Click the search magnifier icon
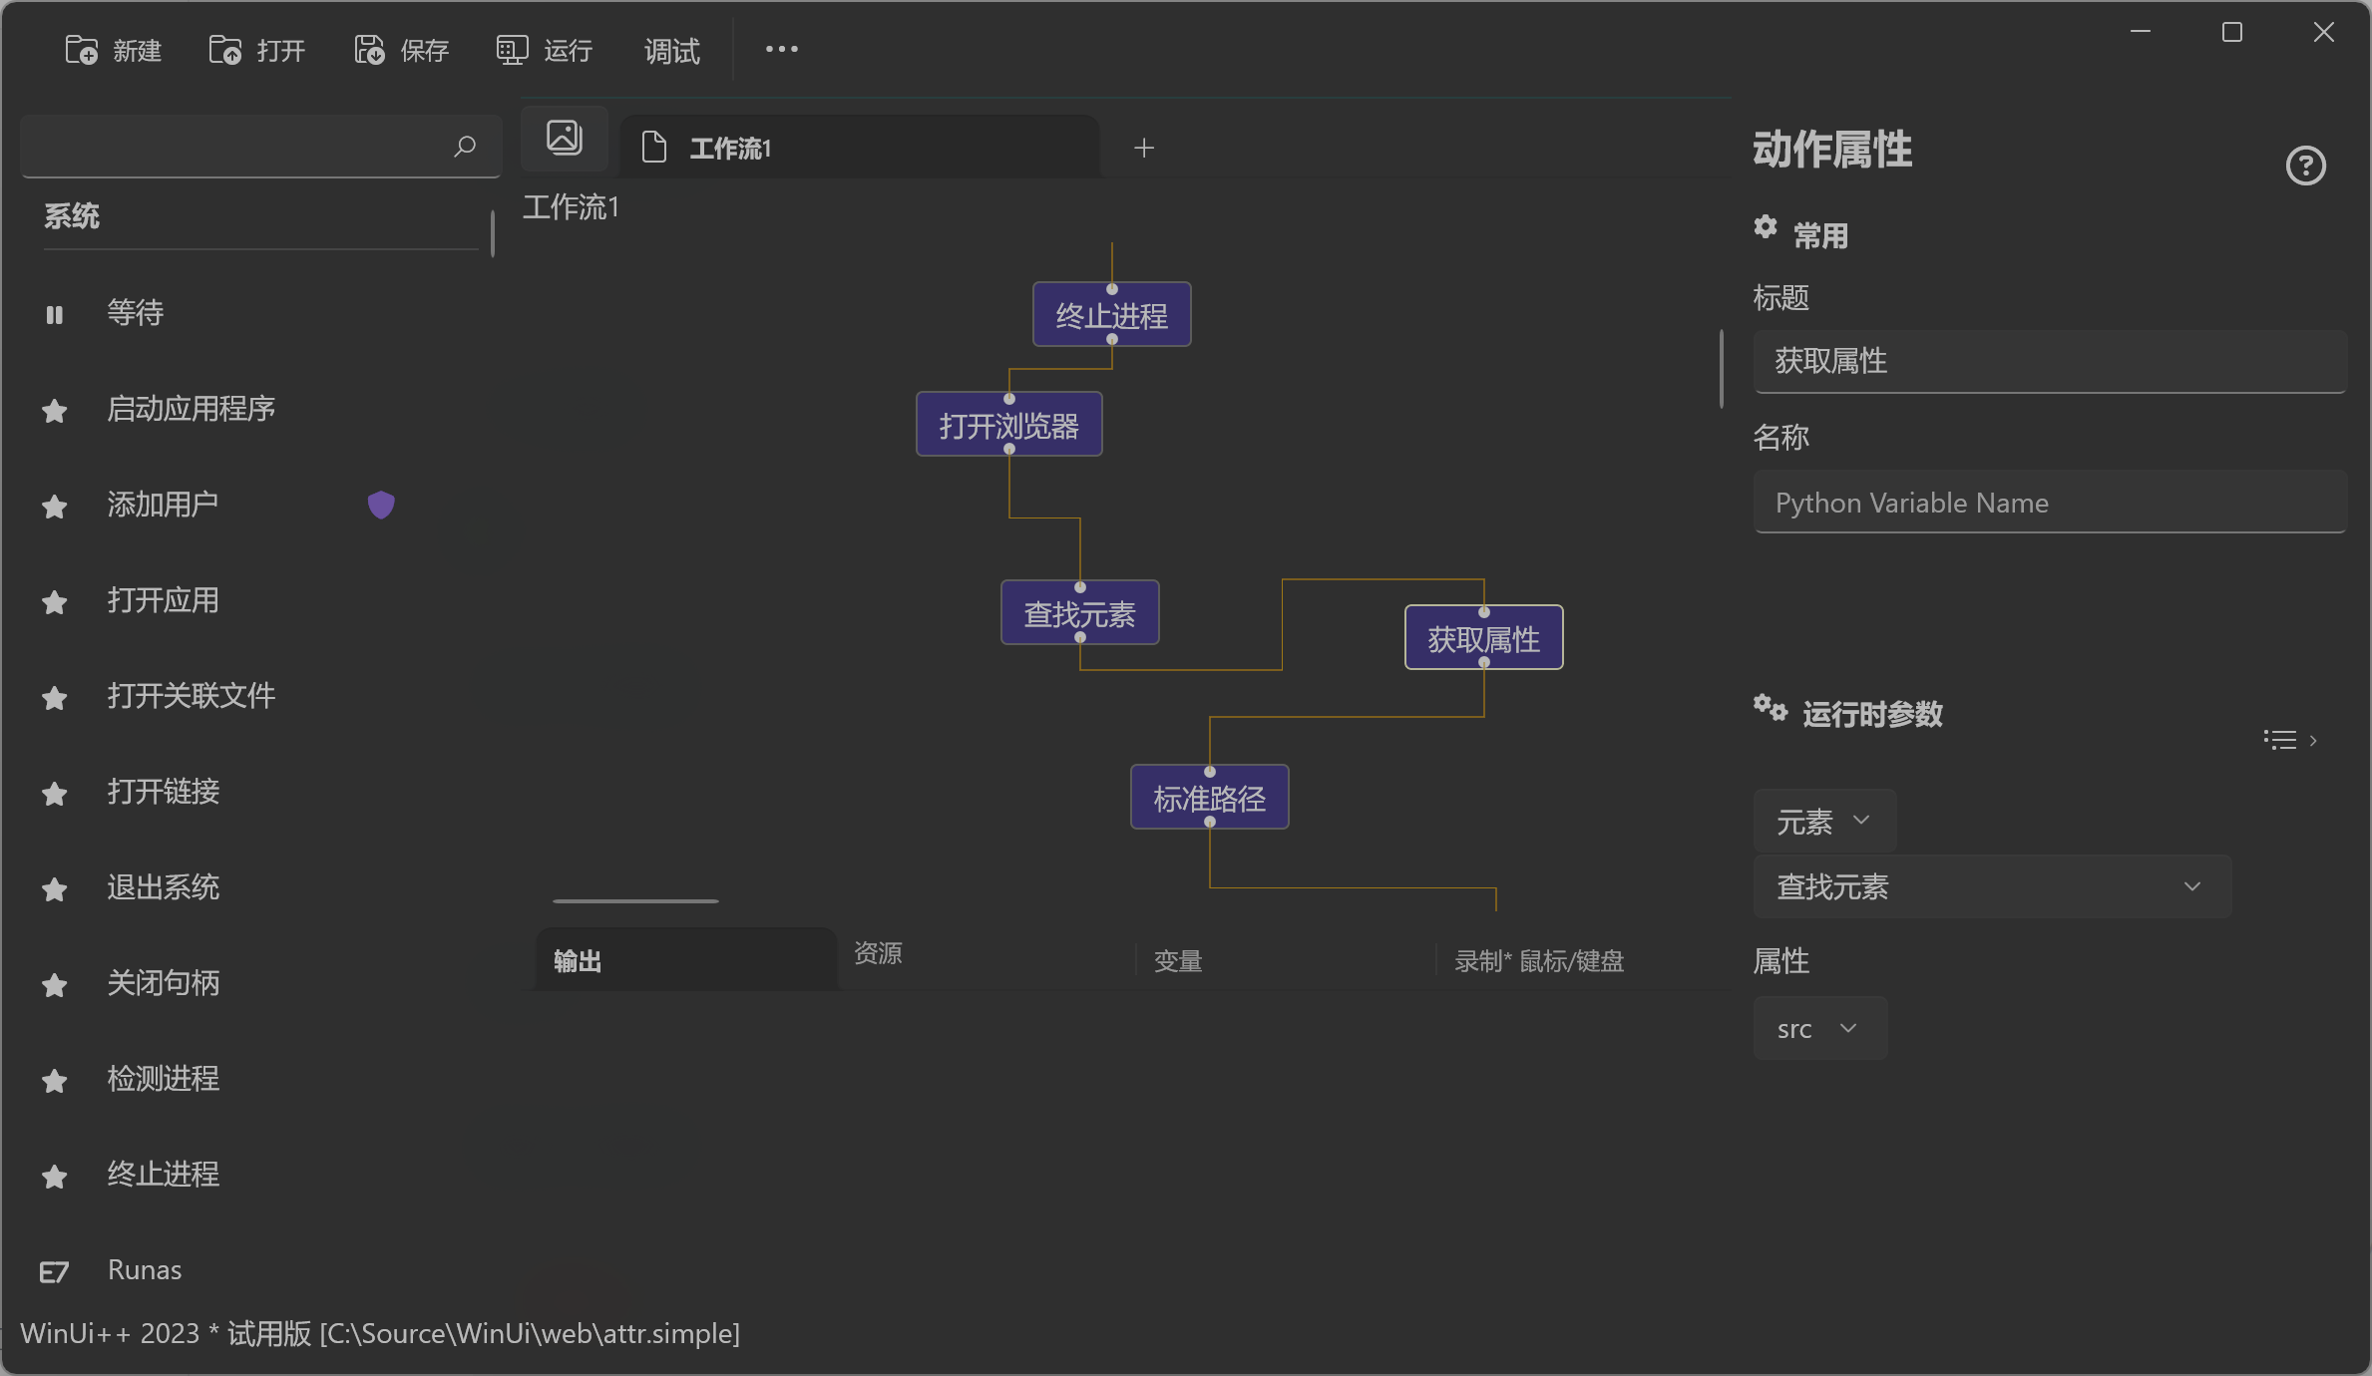Image resolution: width=2372 pixels, height=1376 pixels. [465, 147]
